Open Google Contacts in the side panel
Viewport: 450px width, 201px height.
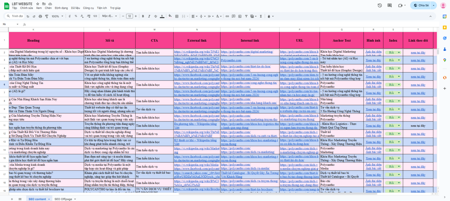click(444, 49)
